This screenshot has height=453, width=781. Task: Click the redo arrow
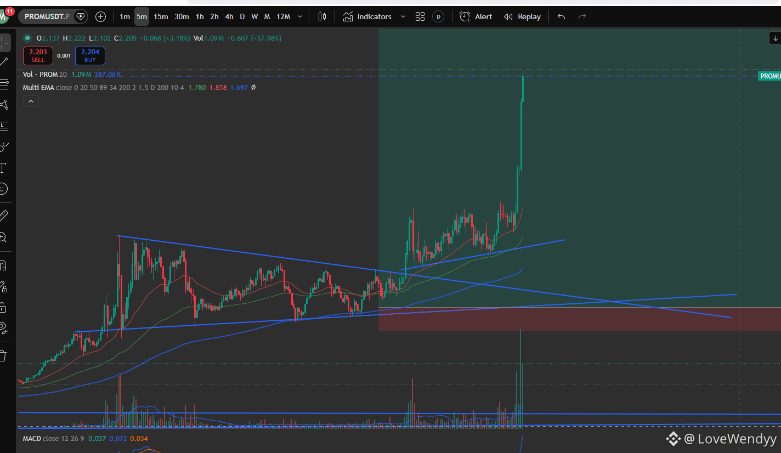[x=582, y=16]
